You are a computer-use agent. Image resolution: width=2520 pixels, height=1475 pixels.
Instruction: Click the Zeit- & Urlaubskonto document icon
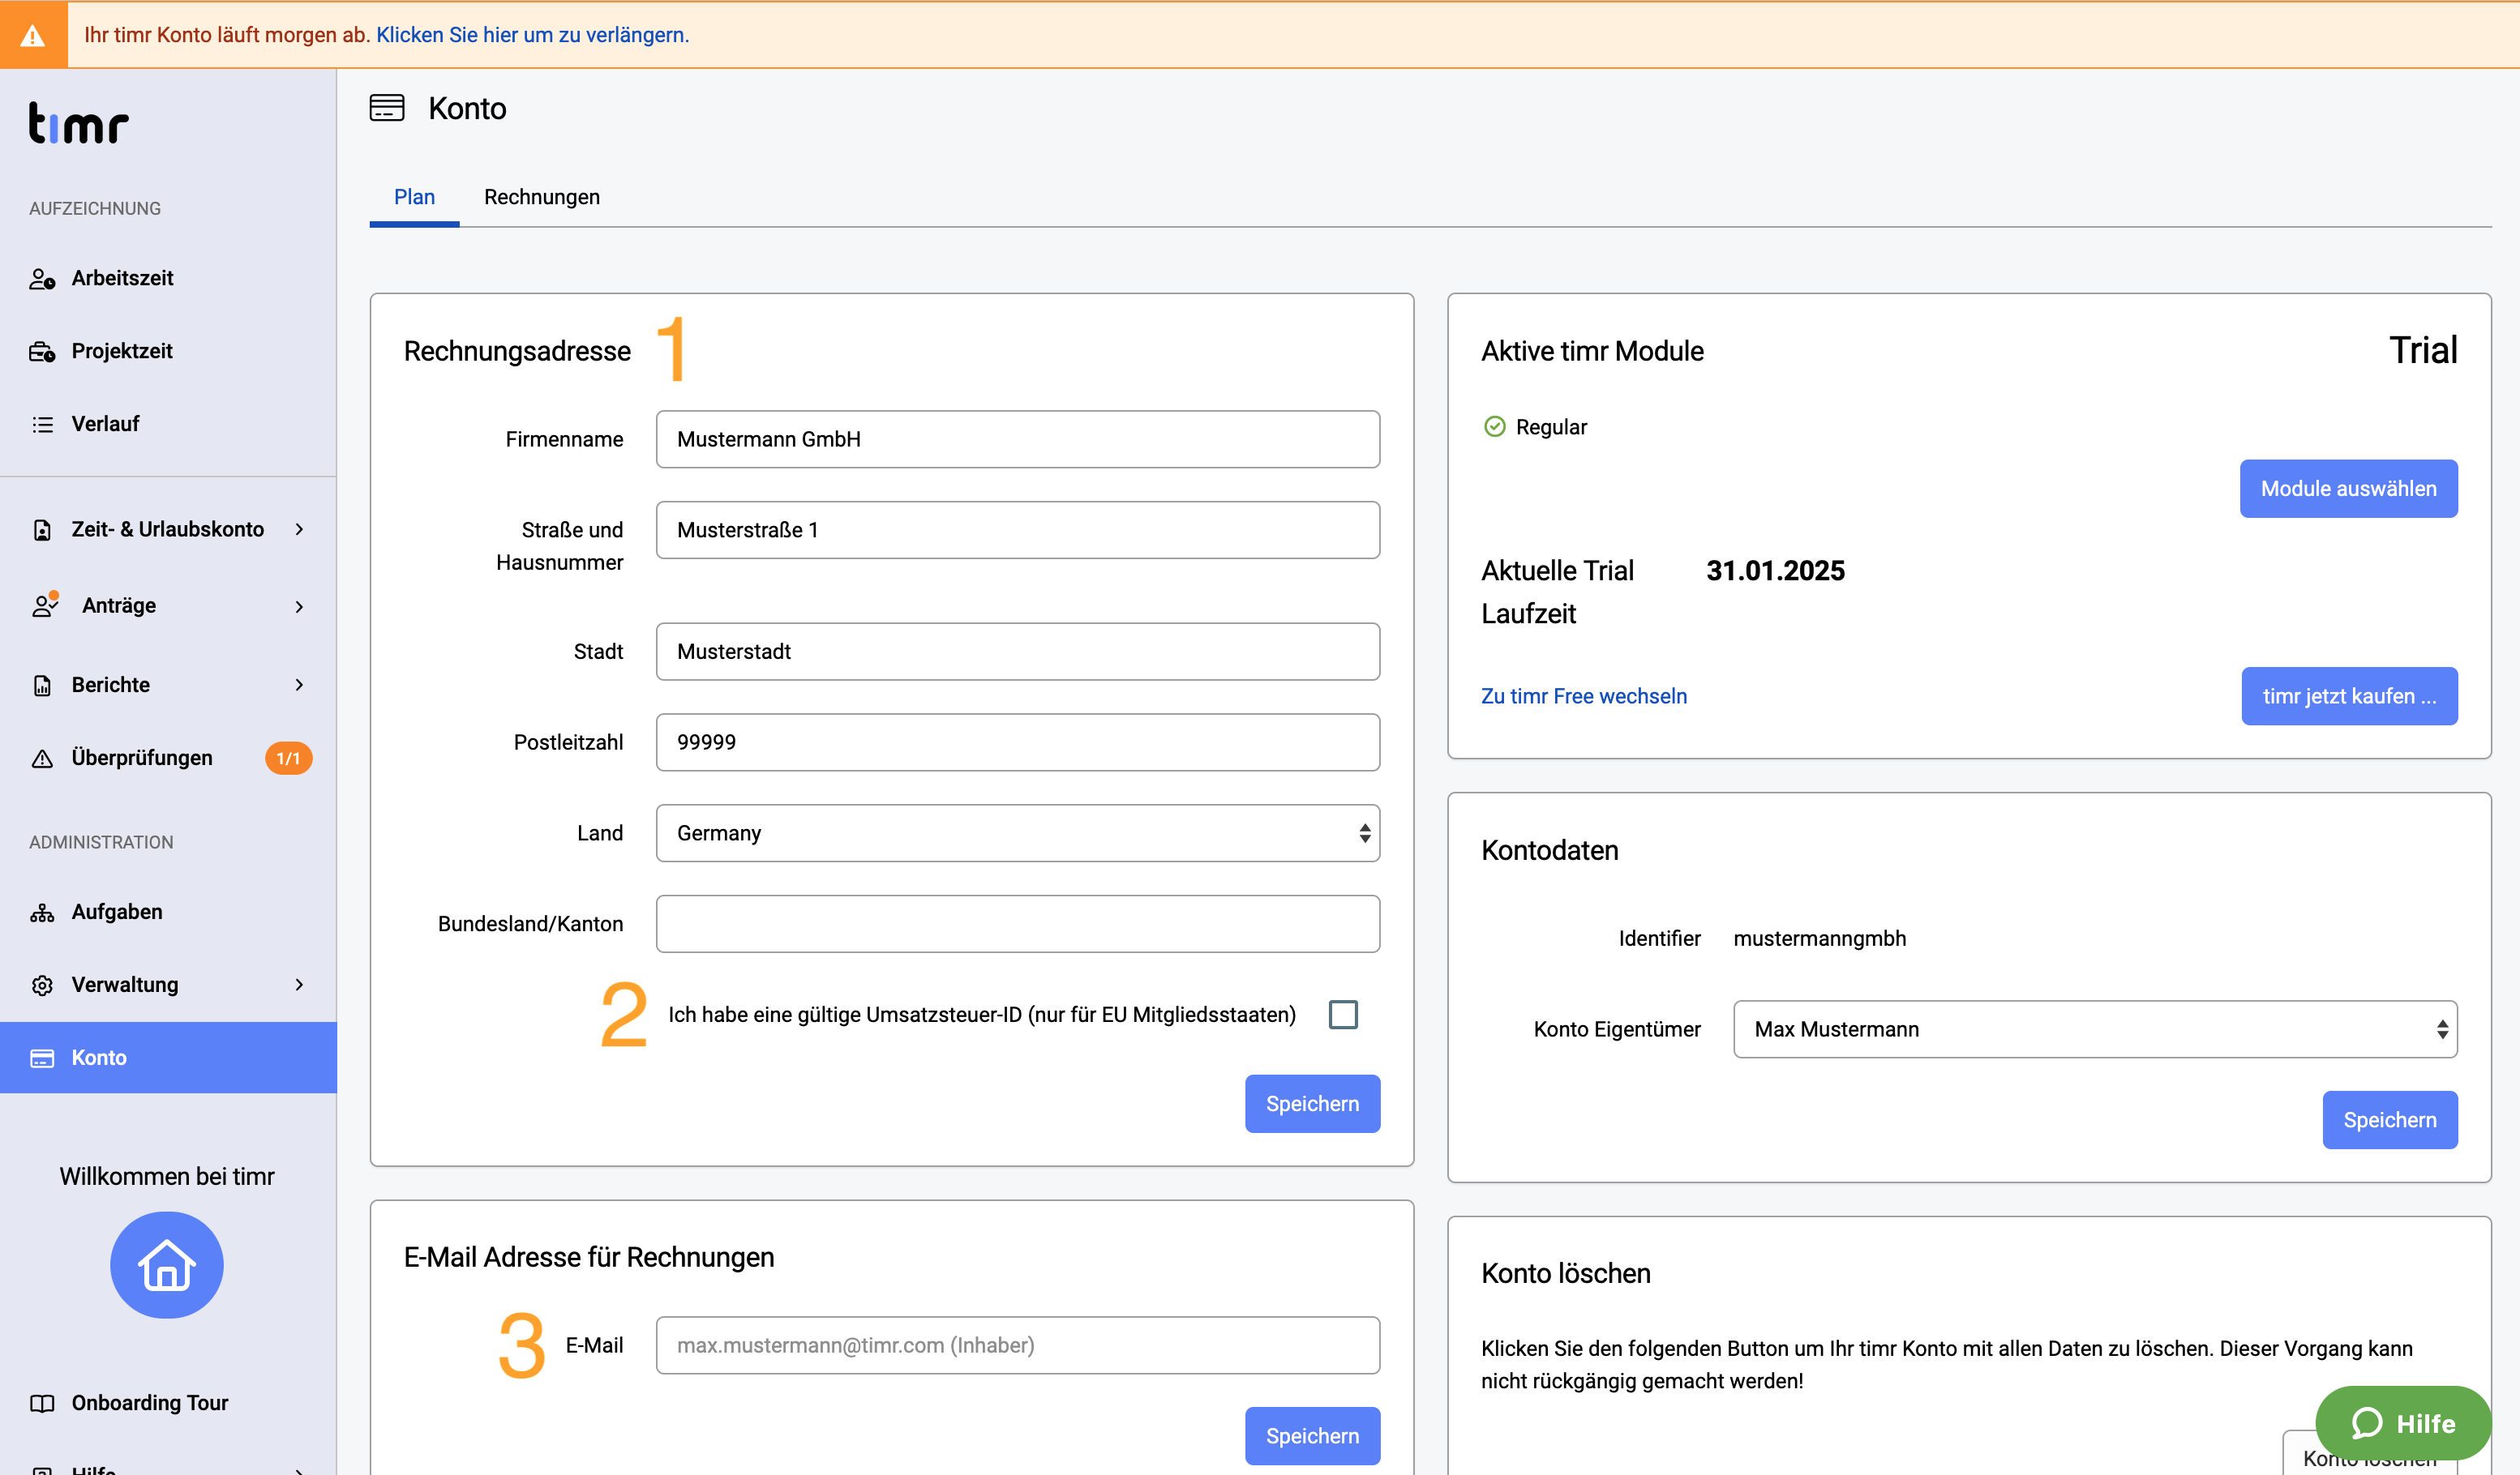click(x=42, y=530)
